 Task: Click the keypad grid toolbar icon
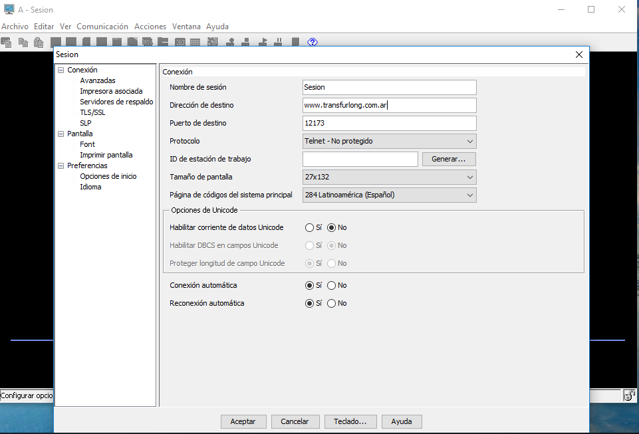tap(195, 42)
